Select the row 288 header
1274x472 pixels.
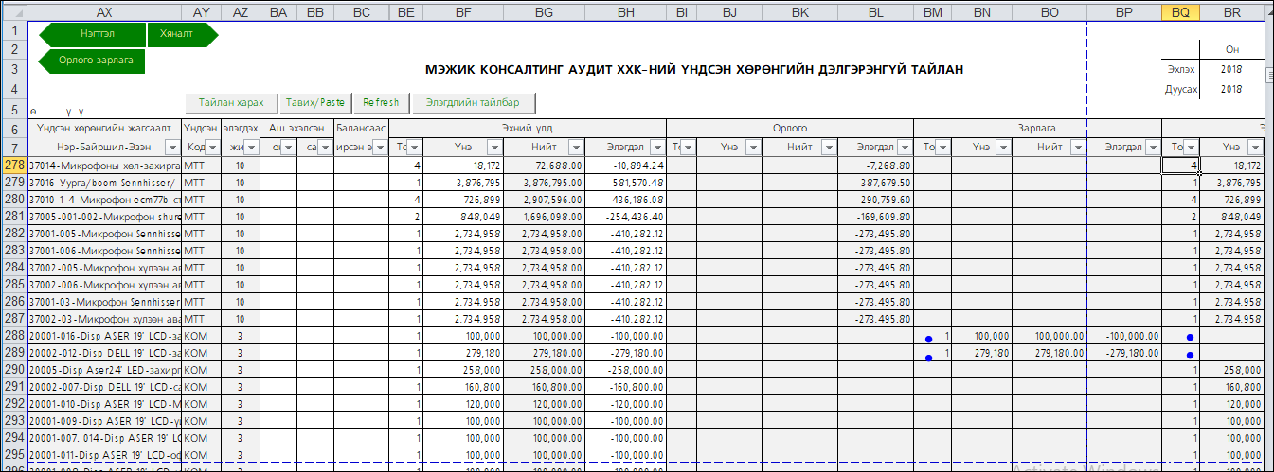13,336
